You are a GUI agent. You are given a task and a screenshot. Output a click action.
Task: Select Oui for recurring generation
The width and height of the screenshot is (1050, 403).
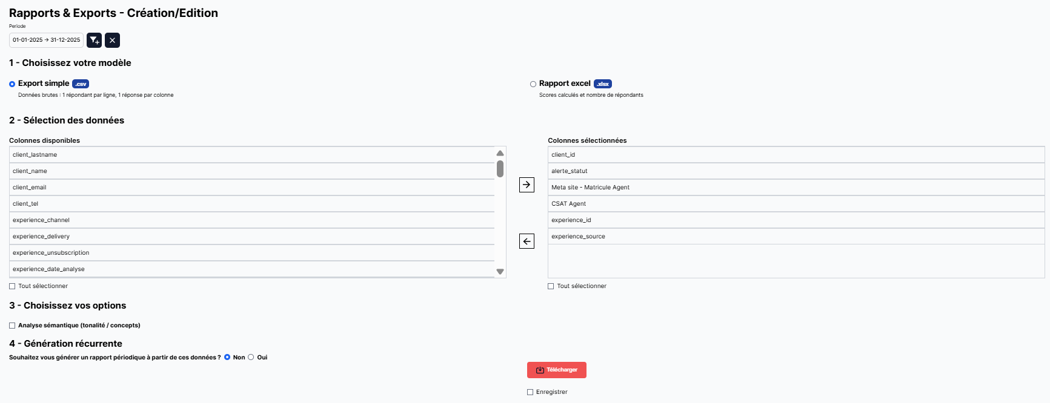[251, 357]
